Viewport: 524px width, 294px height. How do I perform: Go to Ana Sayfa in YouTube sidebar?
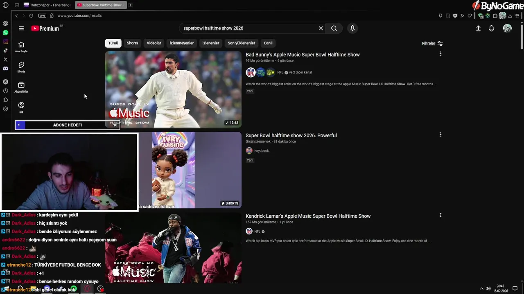click(x=21, y=47)
